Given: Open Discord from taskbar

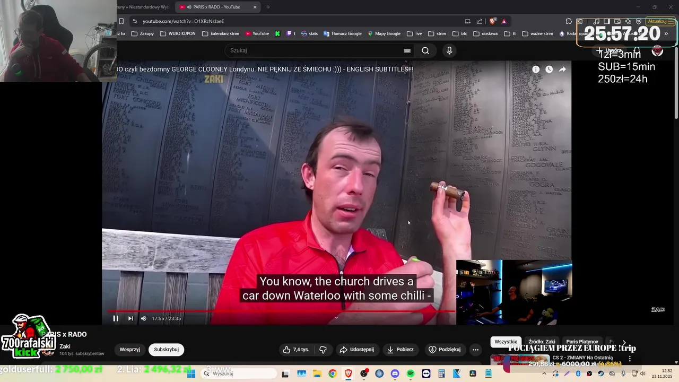Looking at the screenshot, I should click(395, 374).
